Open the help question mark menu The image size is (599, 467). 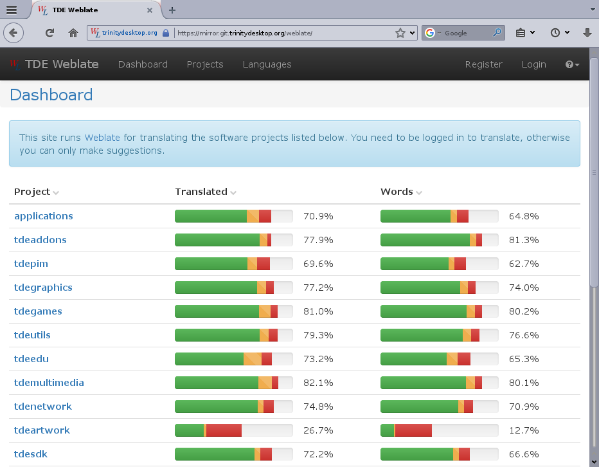coord(572,64)
